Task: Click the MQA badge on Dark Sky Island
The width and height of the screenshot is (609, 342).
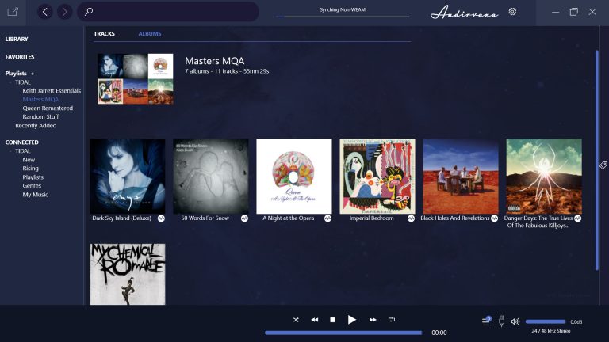Action: 161,218
